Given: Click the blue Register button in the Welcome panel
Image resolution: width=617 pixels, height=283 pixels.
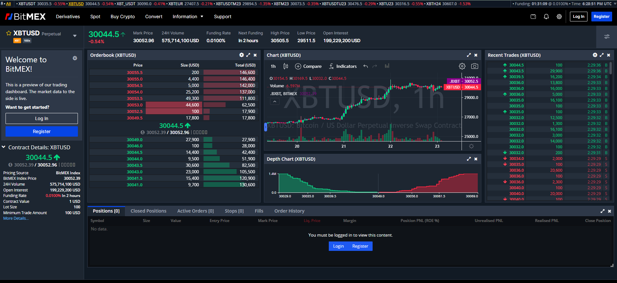Looking at the screenshot, I should coord(42,131).
